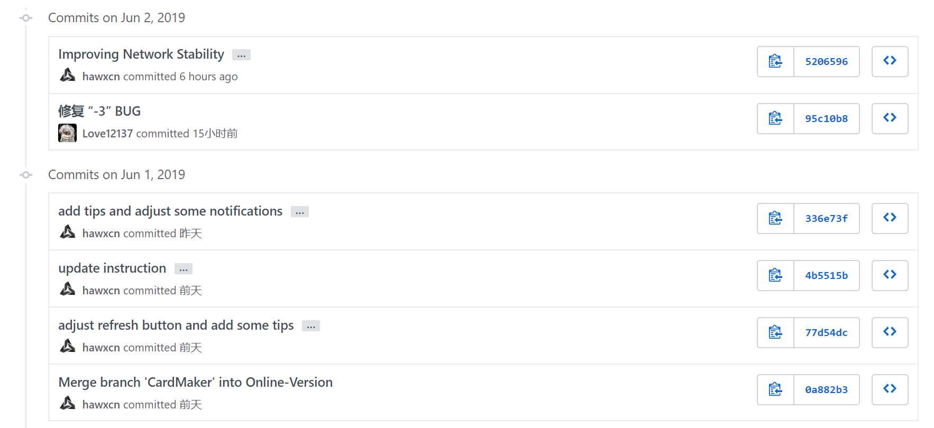Viewport: 934px width, 428px height.
Task: Expand add tips commit description ellipsis
Action: pos(300,212)
